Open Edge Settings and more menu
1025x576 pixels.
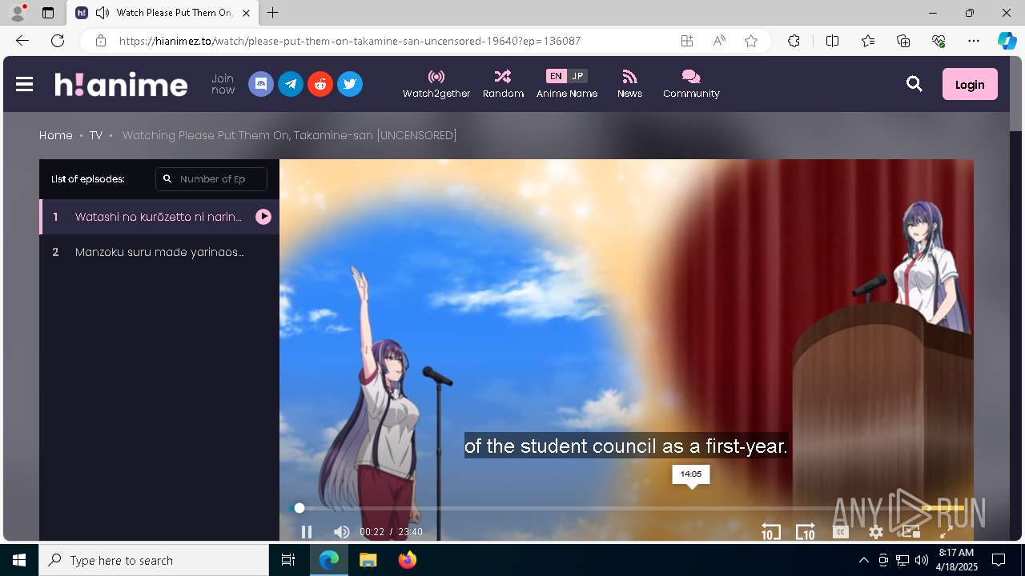[974, 41]
